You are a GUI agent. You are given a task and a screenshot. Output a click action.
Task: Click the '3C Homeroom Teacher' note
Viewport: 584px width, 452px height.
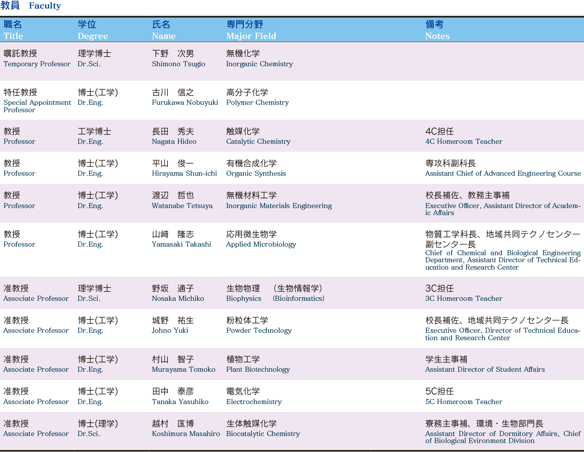pyautogui.click(x=464, y=298)
